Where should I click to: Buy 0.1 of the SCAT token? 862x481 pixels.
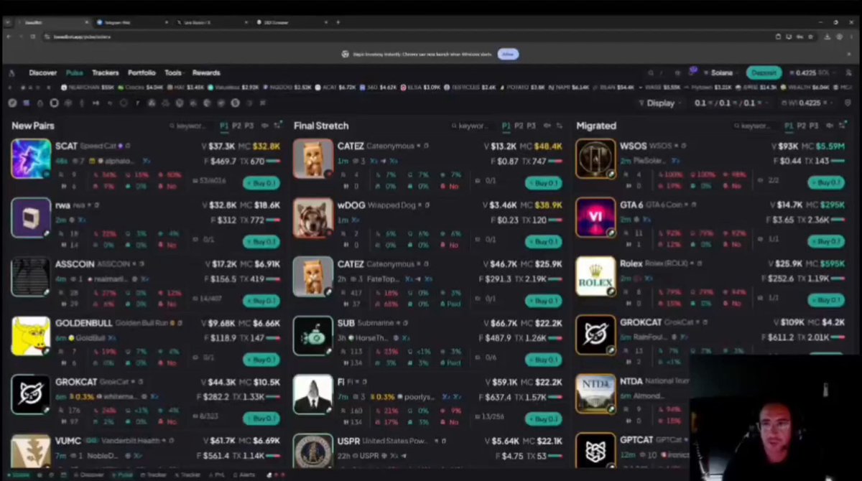pos(261,182)
